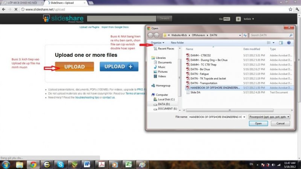Open Windows Explorer from taskbar
Viewport: 301px width, 169px height.
[20, 165]
